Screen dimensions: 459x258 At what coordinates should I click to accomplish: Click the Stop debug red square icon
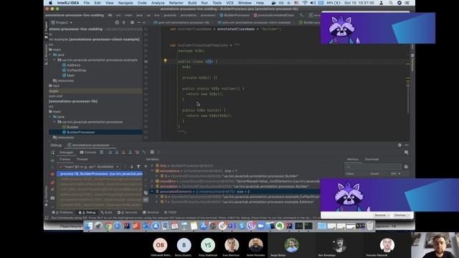[52, 174]
